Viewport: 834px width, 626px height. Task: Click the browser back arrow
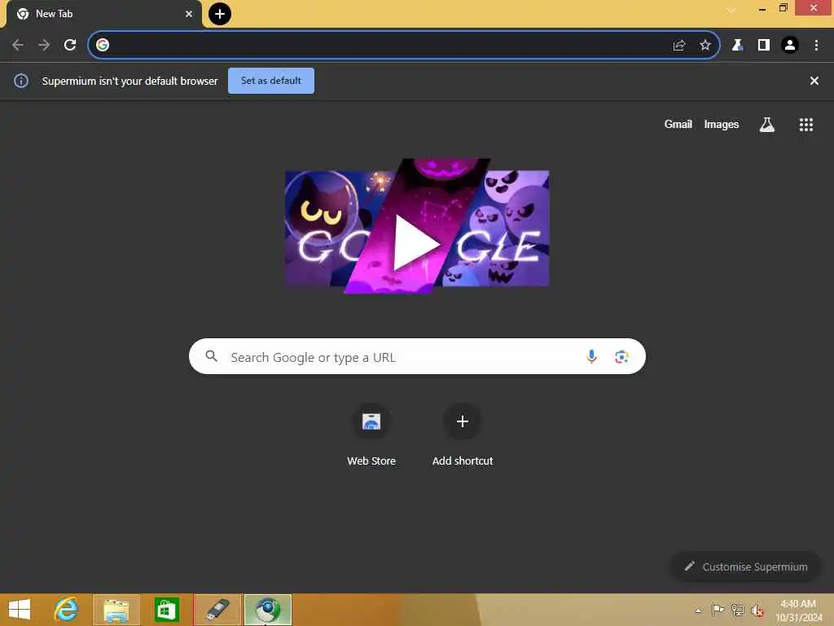pos(18,45)
